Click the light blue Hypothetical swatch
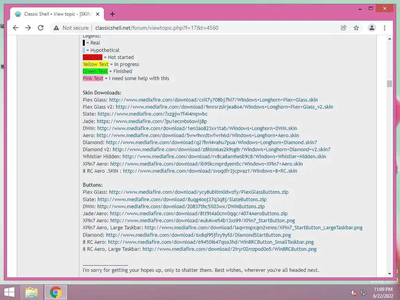This screenshot has height=300, width=400. click(x=84, y=50)
